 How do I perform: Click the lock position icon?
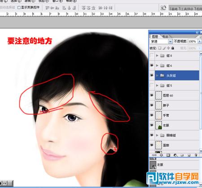168,48
